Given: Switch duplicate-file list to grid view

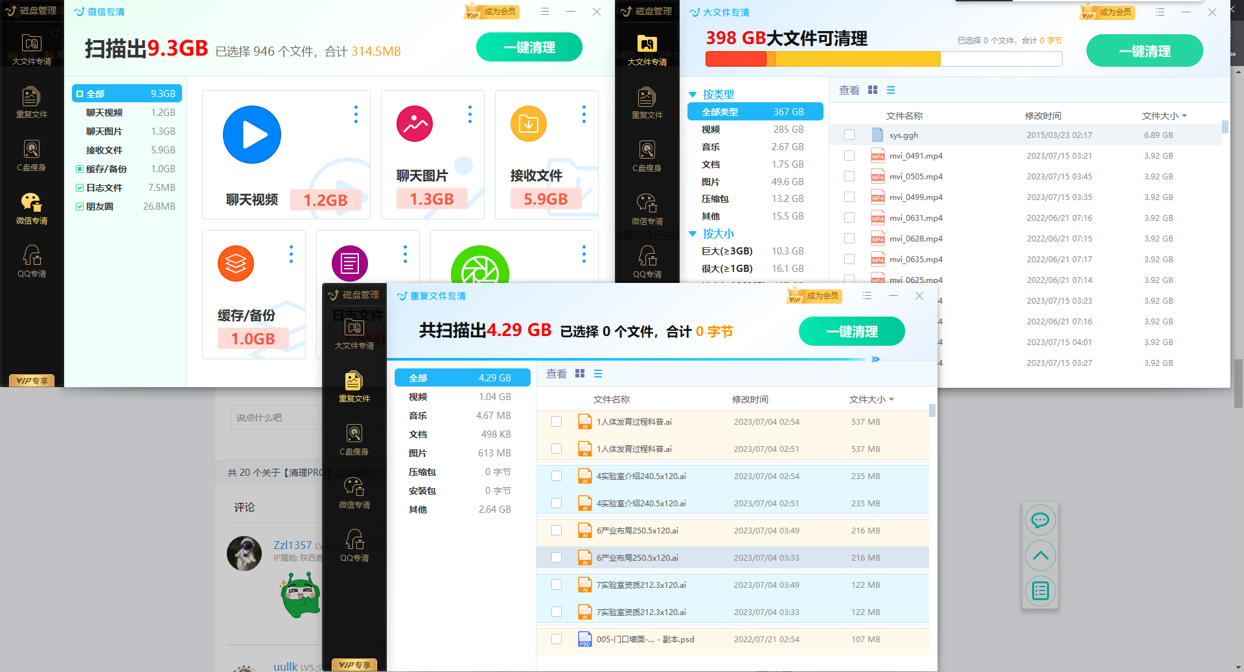Looking at the screenshot, I should click(x=580, y=374).
